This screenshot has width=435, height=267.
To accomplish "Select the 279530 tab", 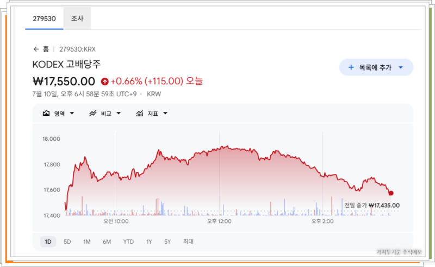I will coord(44,18).
